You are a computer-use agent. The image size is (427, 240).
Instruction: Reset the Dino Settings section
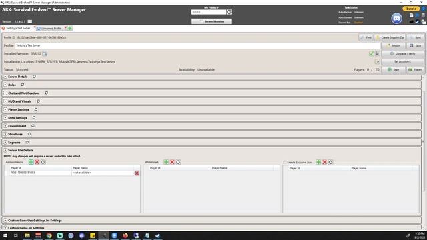pos(34,118)
